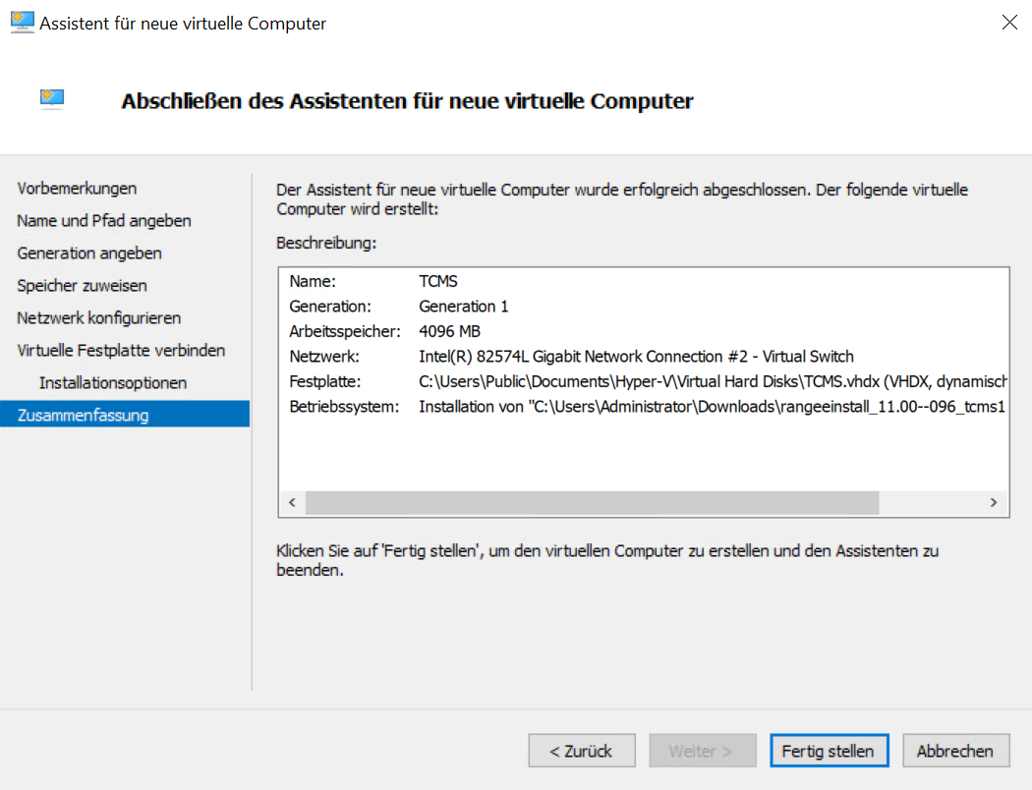1032x790 pixels.
Task: Click the description scrollbar's left arrow
Action: [x=292, y=503]
